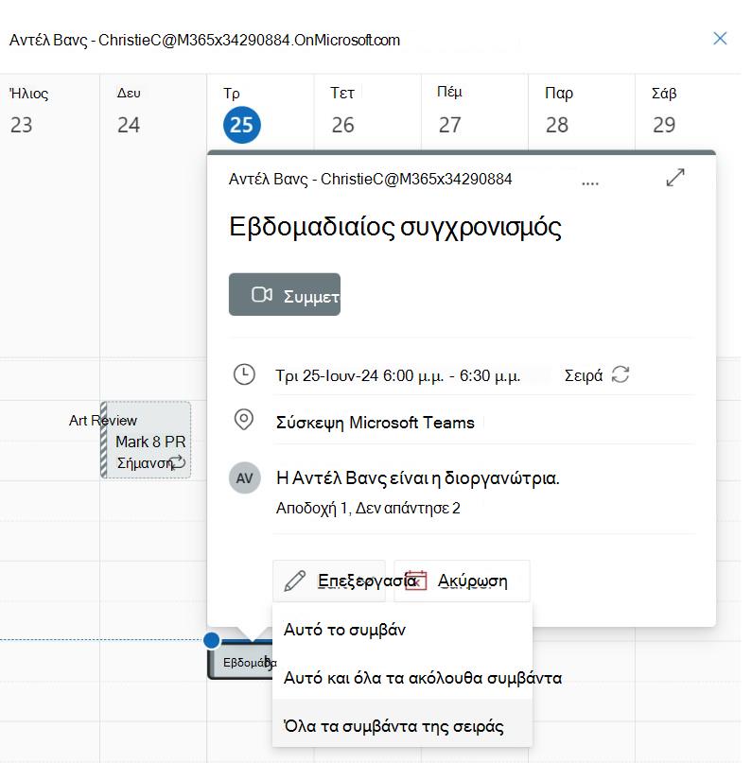Select today's date 25 circle
Image resolution: width=752 pixels, height=763 pixels.
(x=242, y=125)
